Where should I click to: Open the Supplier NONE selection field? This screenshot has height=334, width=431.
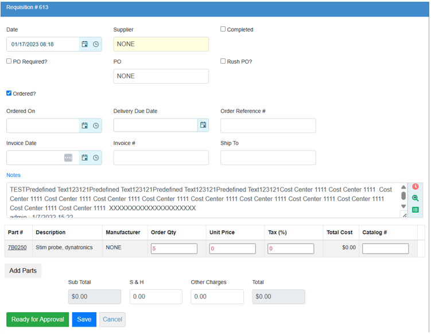pos(161,44)
